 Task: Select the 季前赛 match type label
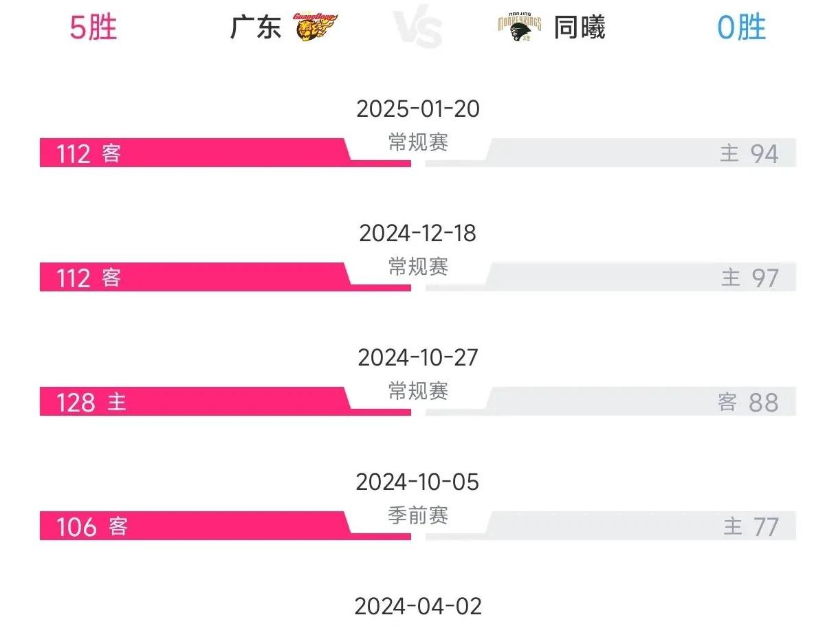pos(418,515)
